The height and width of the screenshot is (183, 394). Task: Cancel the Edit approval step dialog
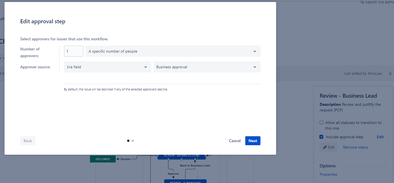pyautogui.click(x=235, y=140)
